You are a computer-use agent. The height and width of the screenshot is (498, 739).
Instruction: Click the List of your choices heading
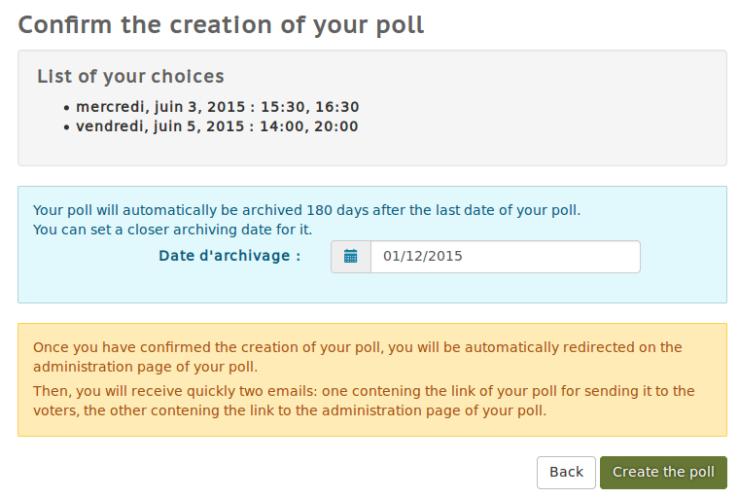click(x=130, y=77)
